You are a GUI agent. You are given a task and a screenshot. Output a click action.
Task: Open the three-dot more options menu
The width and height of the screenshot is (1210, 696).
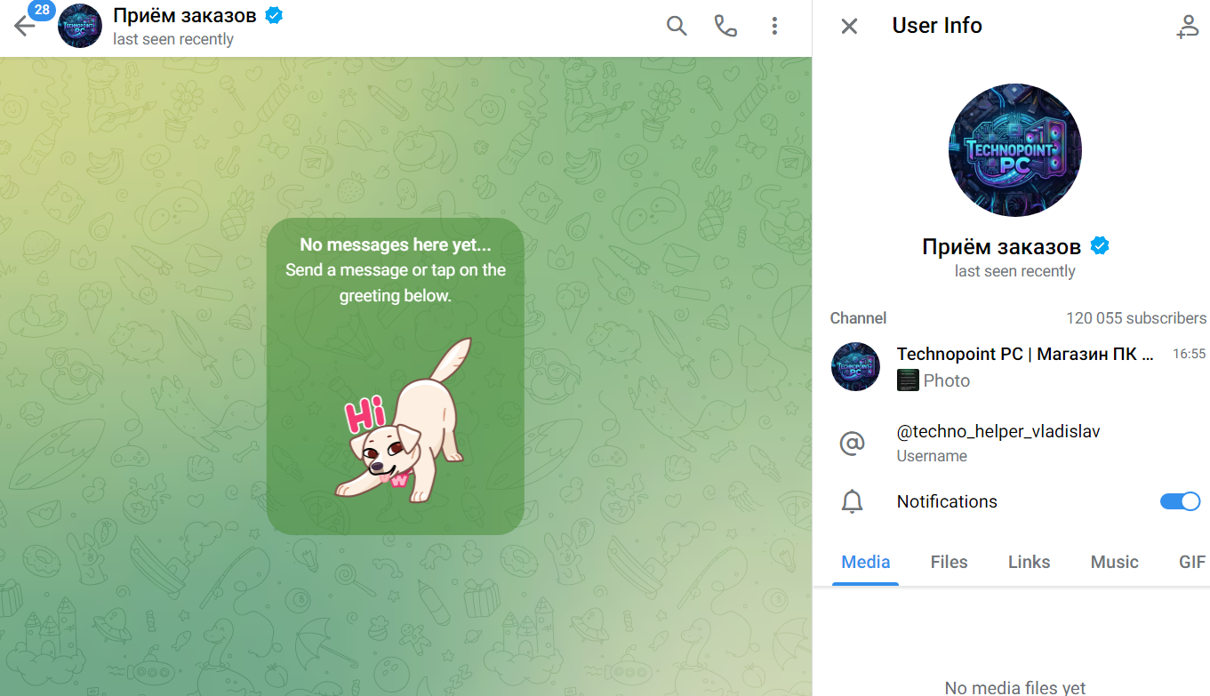(x=774, y=26)
